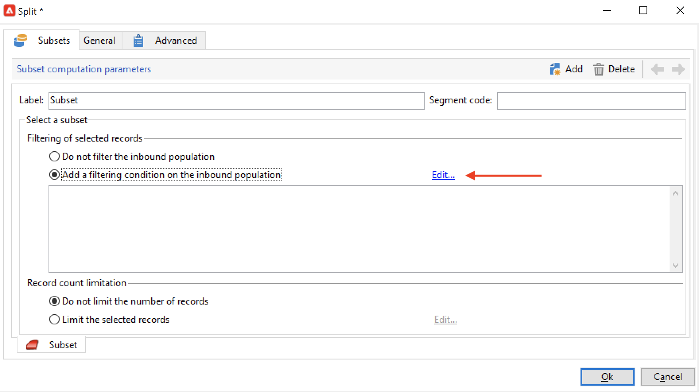
Task: Click the Cancel button
Action: click(x=667, y=376)
